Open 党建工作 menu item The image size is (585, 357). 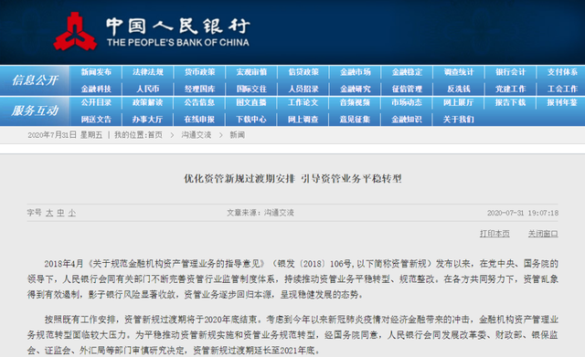coord(510,89)
